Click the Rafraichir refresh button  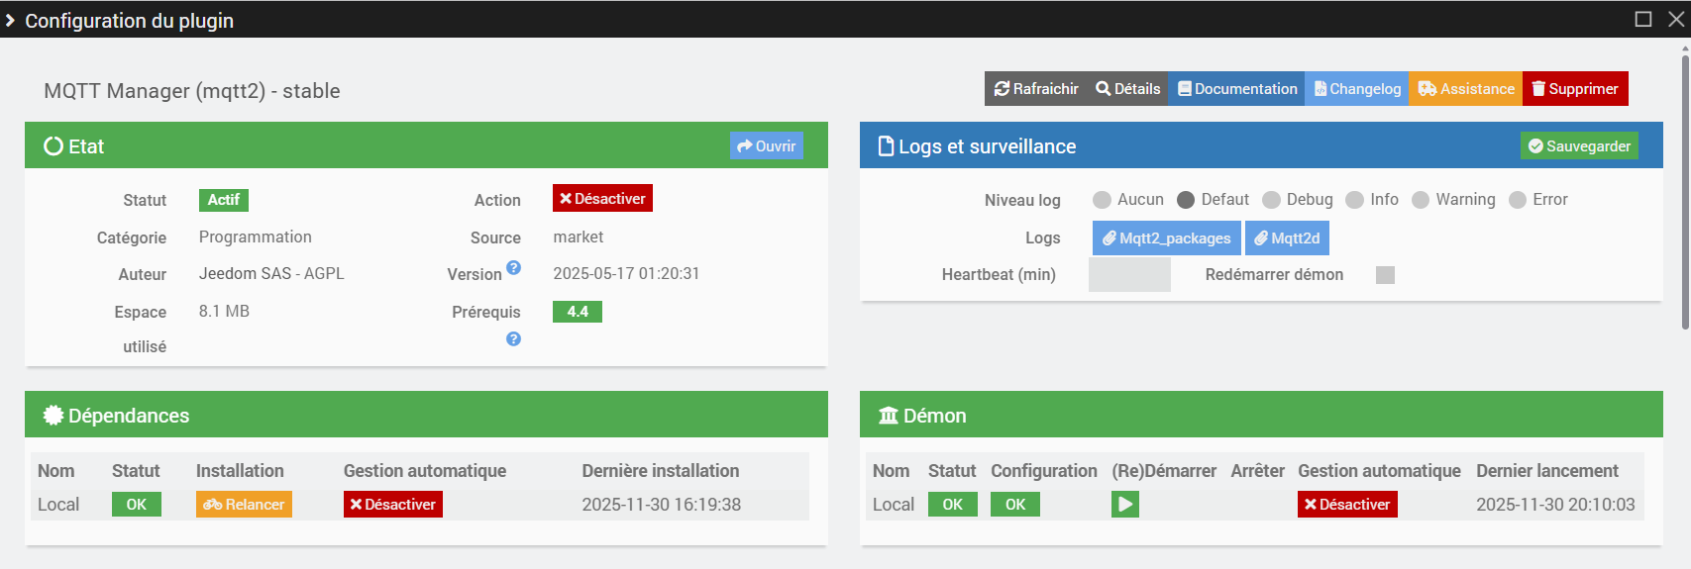coord(1036,89)
